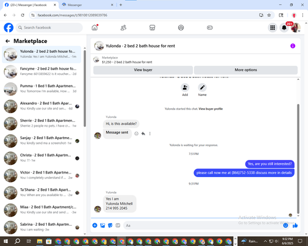Go to the Home feed icon
Viewport: 308px width, 246px height.
point(95,28)
